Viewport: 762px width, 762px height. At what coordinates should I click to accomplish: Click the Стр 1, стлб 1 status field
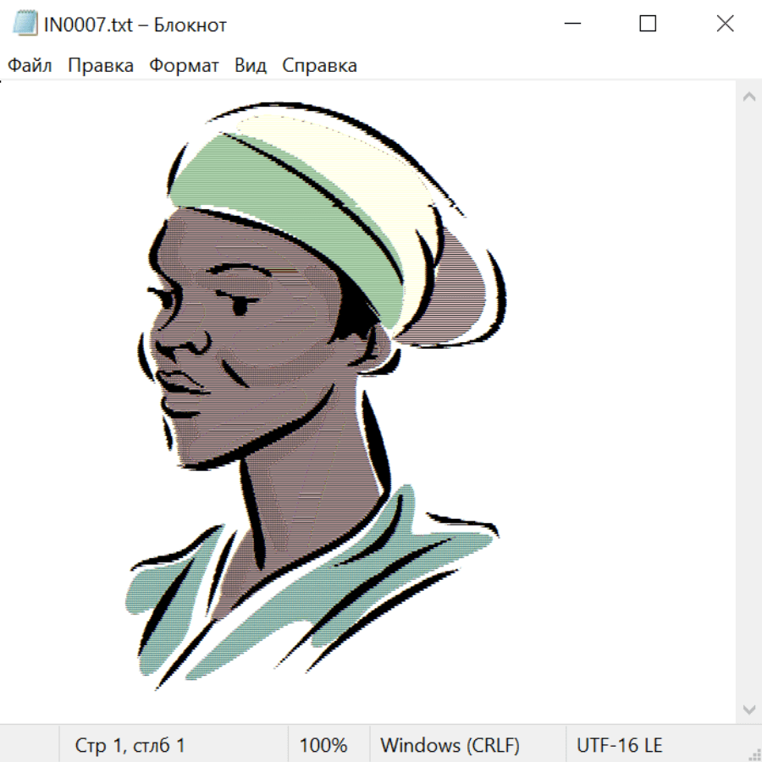pyautogui.click(x=130, y=746)
